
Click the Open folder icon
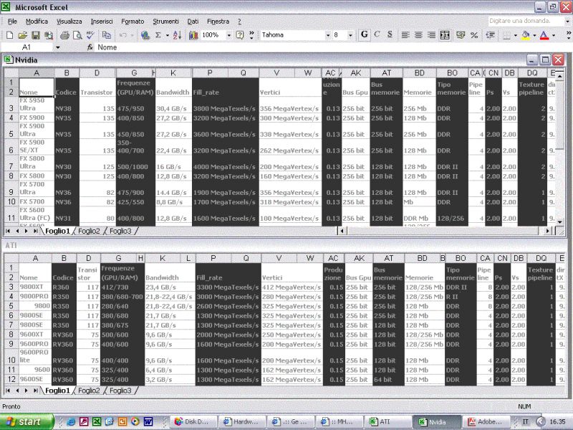(x=22, y=34)
